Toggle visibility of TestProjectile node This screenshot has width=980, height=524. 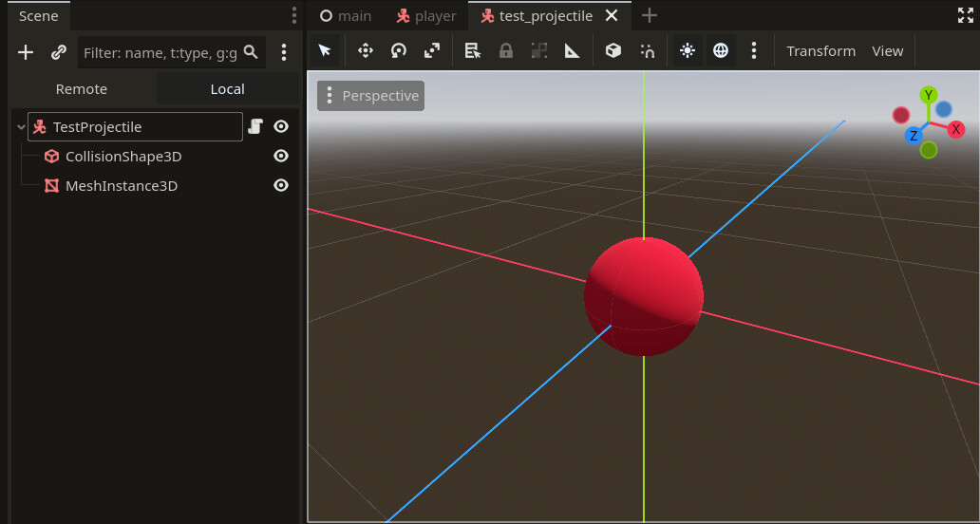[x=281, y=126]
